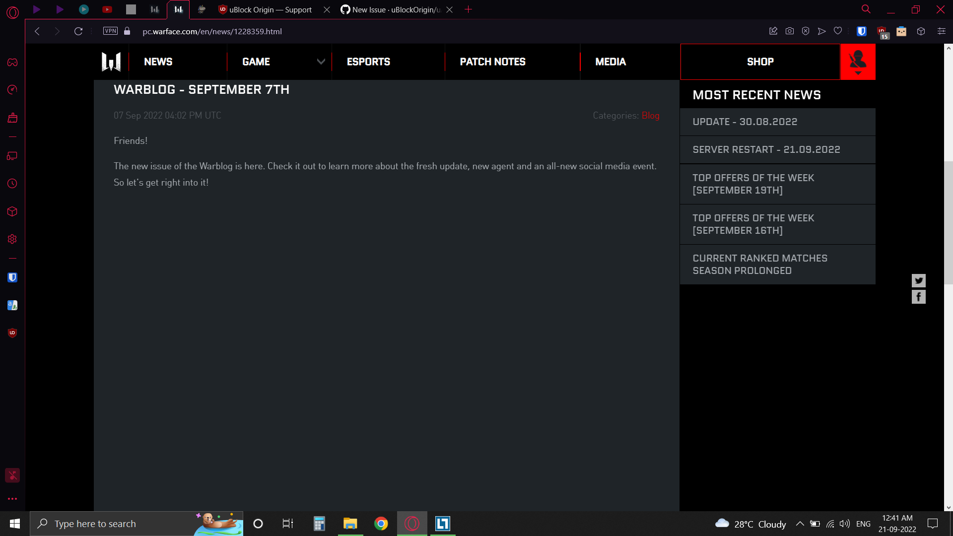
Task: Expand the red user profile dropdown
Action: click(858, 62)
